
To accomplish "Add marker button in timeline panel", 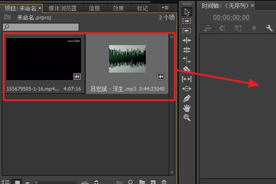I will (254, 28).
